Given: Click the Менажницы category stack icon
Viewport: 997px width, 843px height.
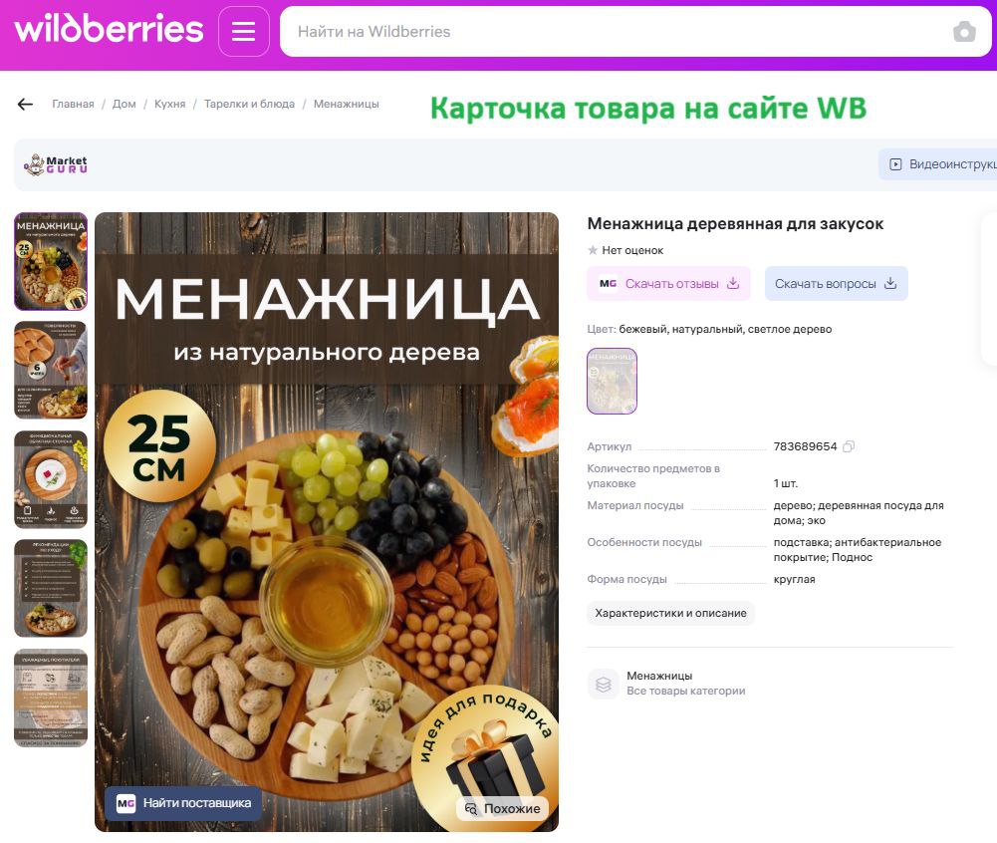Looking at the screenshot, I should click(603, 684).
